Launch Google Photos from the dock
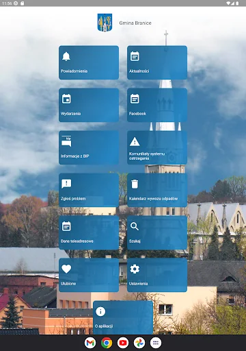Screen dimensions: 246x351 (139, 343)
